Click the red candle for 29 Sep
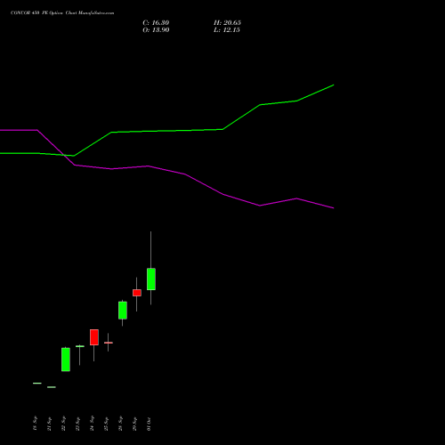The width and height of the screenshot is (445, 445). pos(137,293)
